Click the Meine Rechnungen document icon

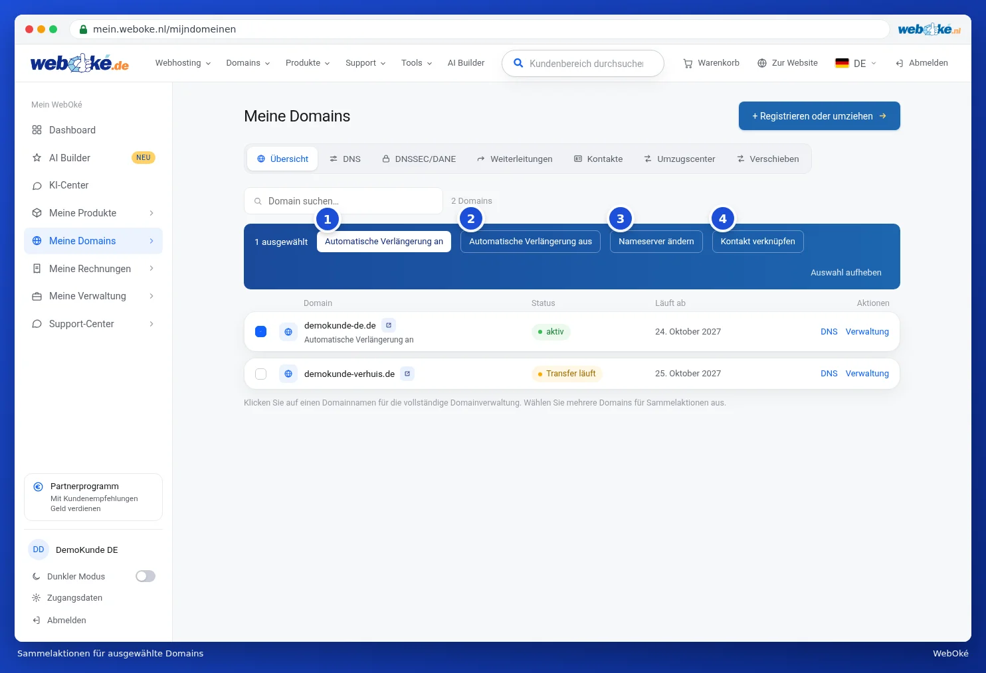click(37, 269)
